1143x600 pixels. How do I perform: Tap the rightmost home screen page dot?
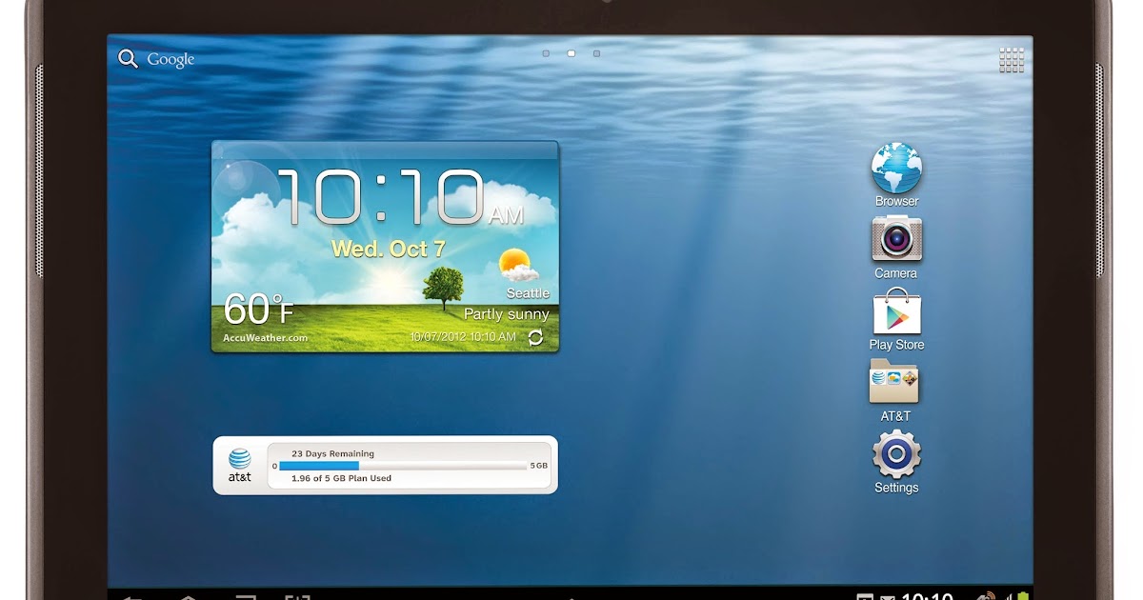596,54
